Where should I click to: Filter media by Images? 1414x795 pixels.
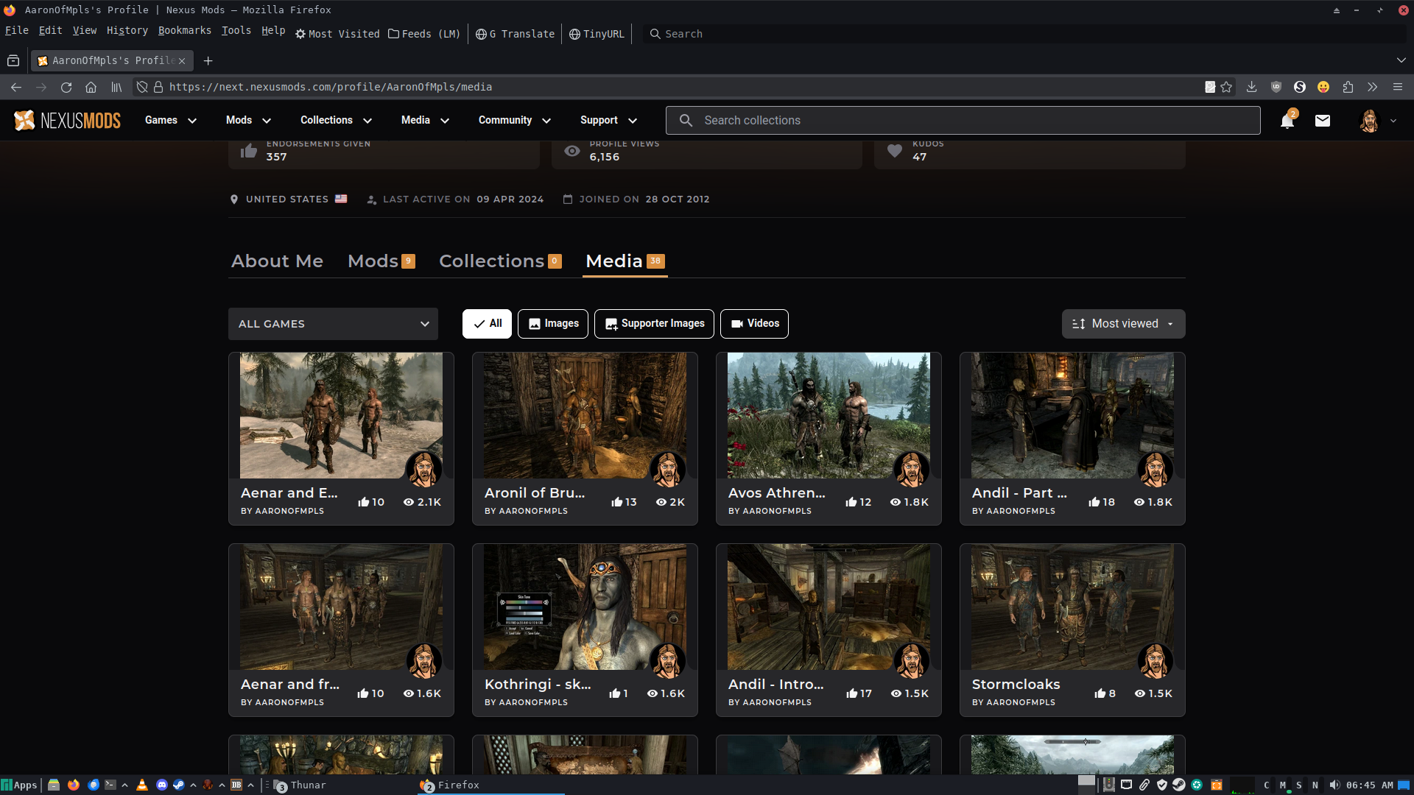[x=553, y=324]
